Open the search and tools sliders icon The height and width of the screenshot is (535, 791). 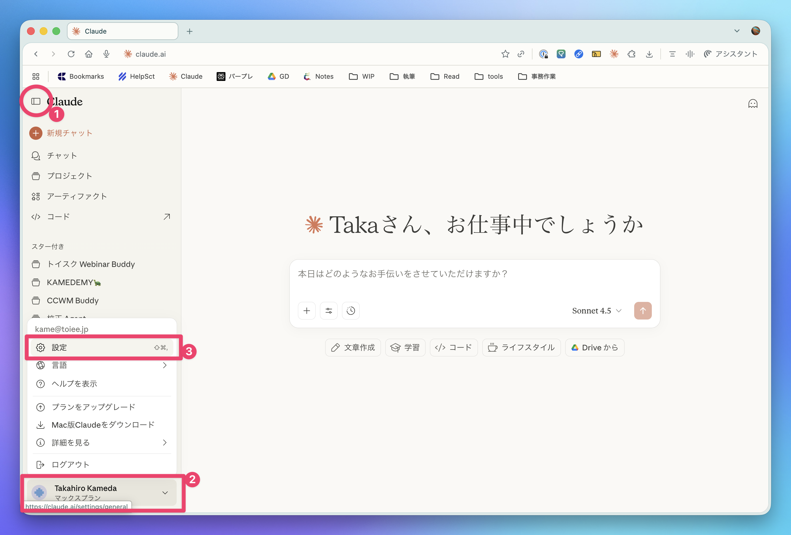[329, 311]
